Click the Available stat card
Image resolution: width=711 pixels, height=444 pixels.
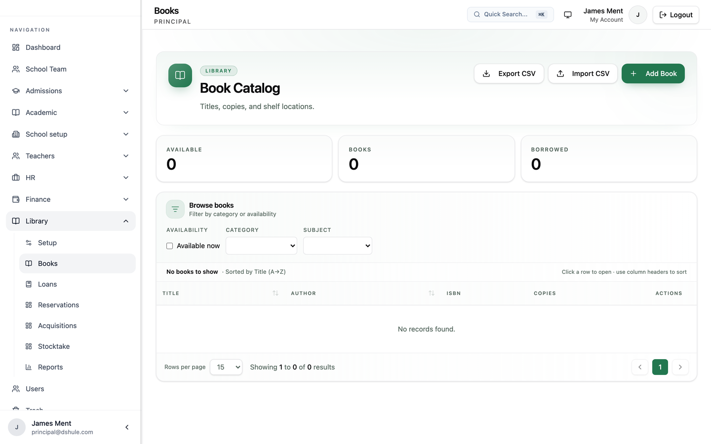point(244,159)
